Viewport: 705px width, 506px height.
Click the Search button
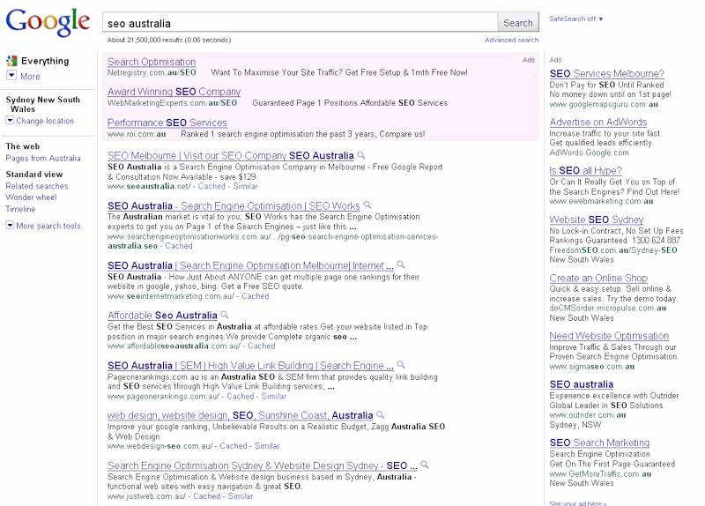[x=518, y=23]
